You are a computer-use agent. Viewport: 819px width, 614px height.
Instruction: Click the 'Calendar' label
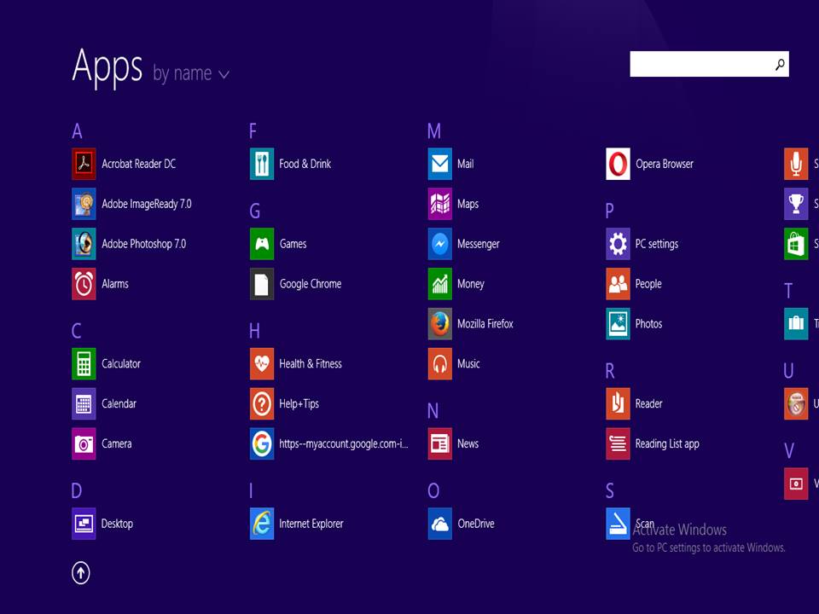[119, 403]
